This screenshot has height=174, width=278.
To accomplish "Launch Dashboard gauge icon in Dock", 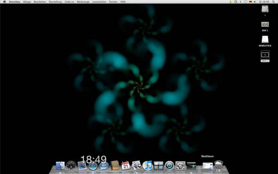I will click(71, 166).
